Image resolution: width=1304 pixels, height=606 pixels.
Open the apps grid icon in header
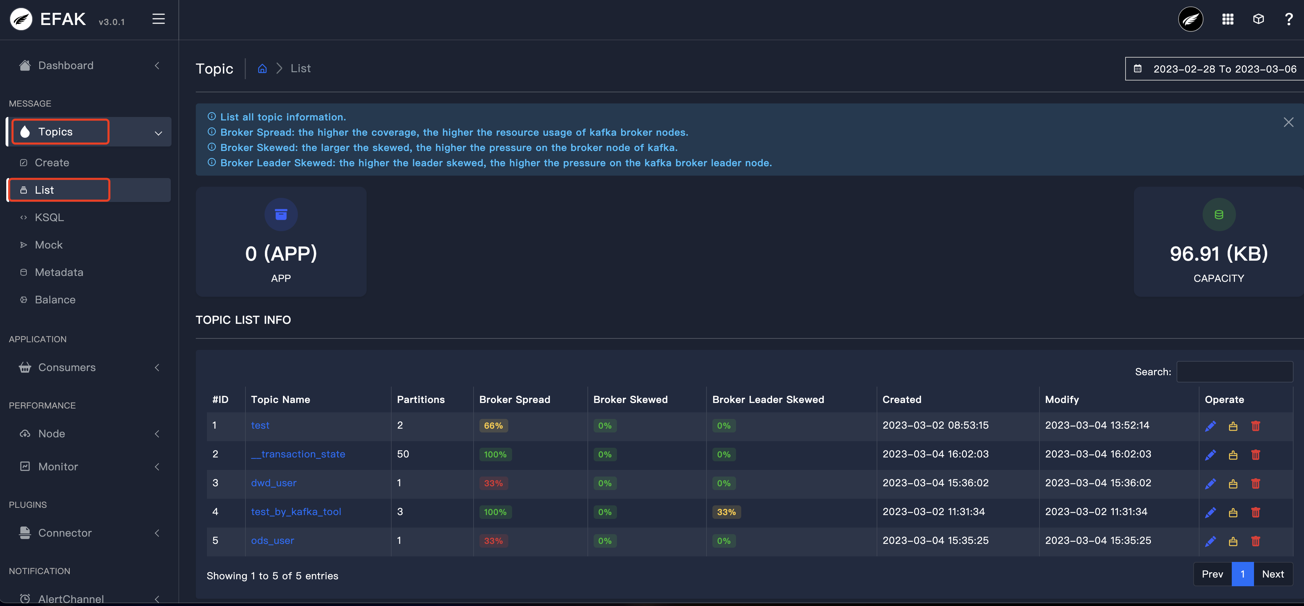pyautogui.click(x=1228, y=19)
